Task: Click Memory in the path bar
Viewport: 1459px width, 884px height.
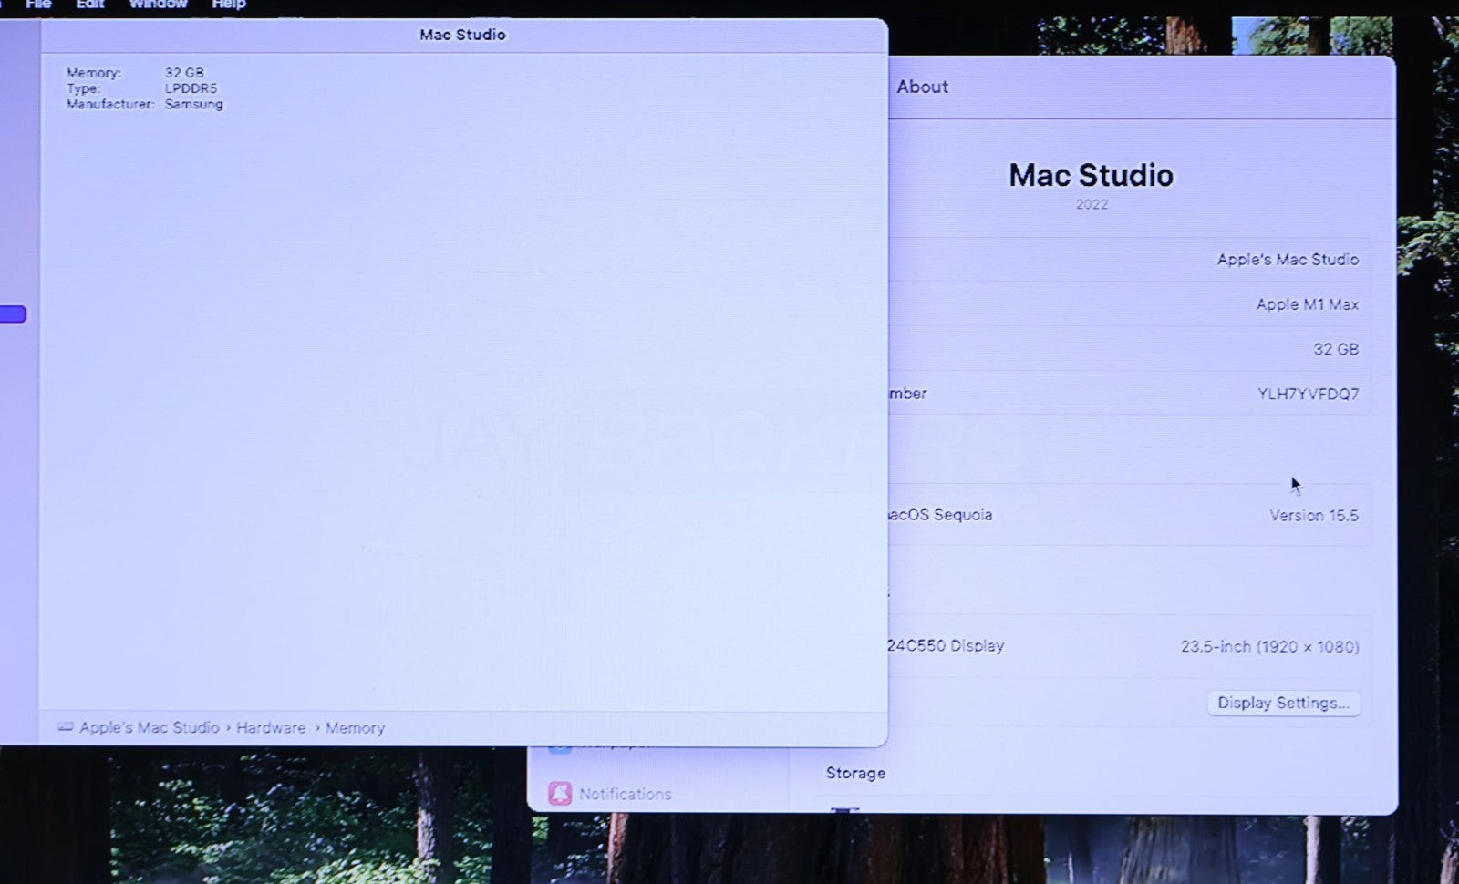Action: point(355,727)
